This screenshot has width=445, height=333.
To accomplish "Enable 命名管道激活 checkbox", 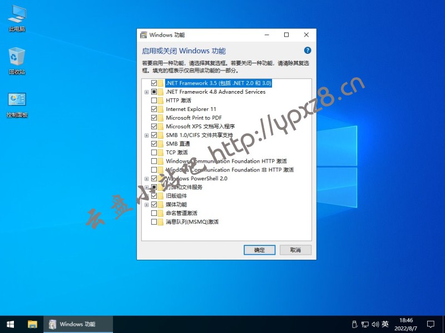I will pyautogui.click(x=154, y=213).
